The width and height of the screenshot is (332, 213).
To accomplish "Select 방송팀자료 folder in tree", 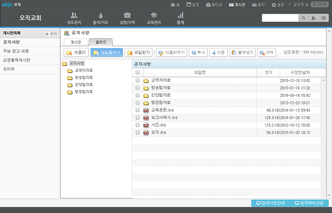I will coord(80,77).
